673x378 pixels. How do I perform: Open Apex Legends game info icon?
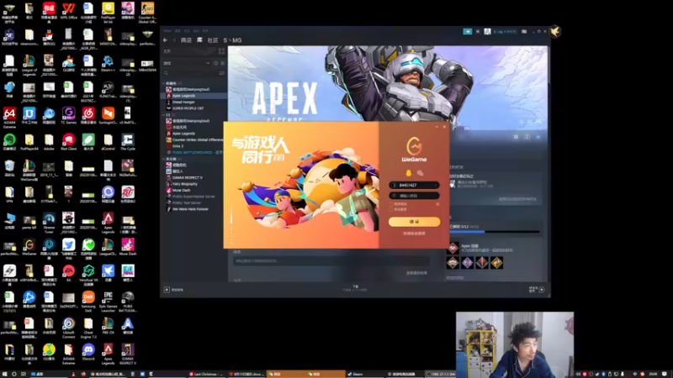[x=527, y=137]
